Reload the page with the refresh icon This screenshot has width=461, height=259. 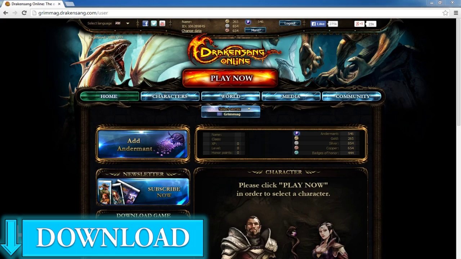point(24,13)
